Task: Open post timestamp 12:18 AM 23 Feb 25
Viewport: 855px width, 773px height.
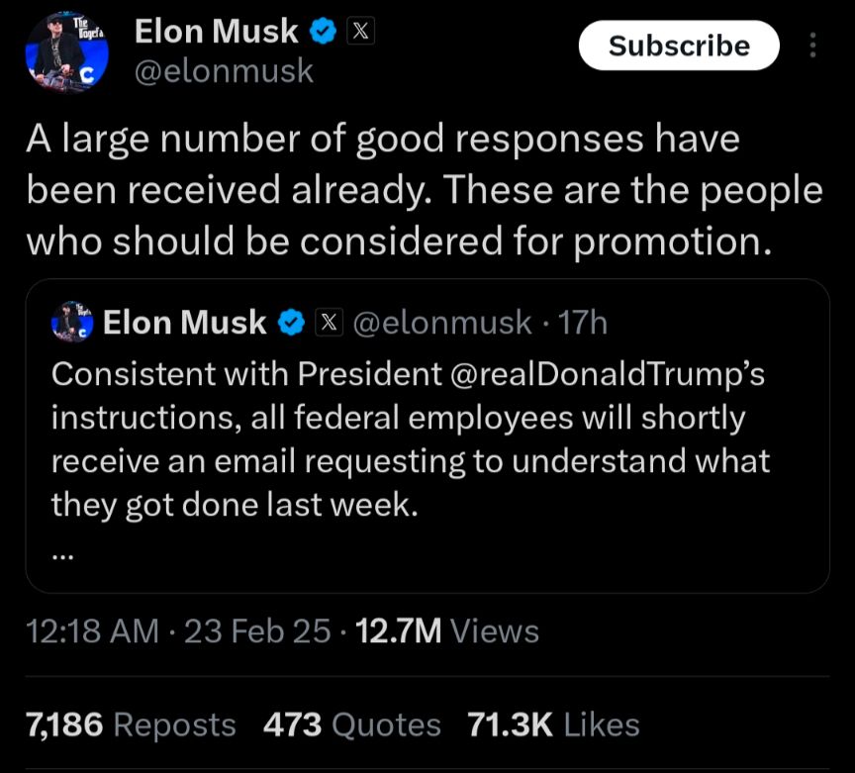Action: pyautogui.click(x=178, y=631)
